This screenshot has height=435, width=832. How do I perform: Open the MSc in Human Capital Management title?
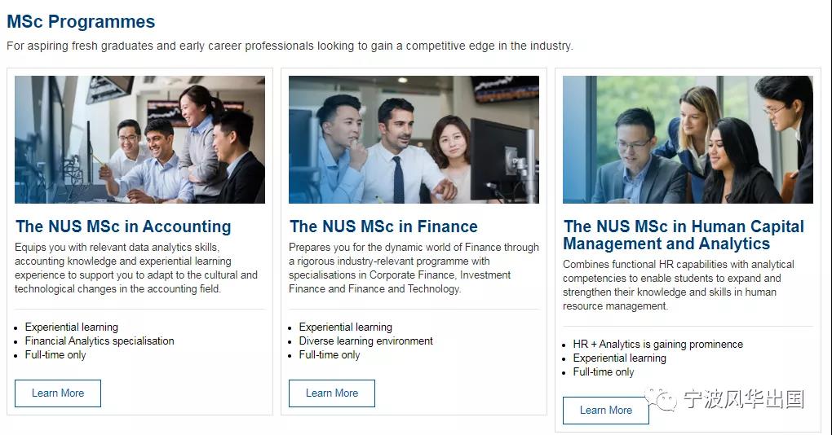click(684, 235)
